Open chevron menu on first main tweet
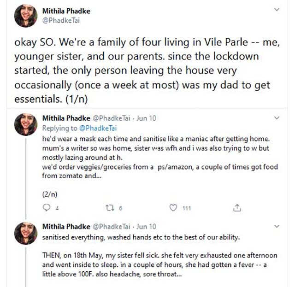The width and height of the screenshot is (295, 287). tap(277, 9)
